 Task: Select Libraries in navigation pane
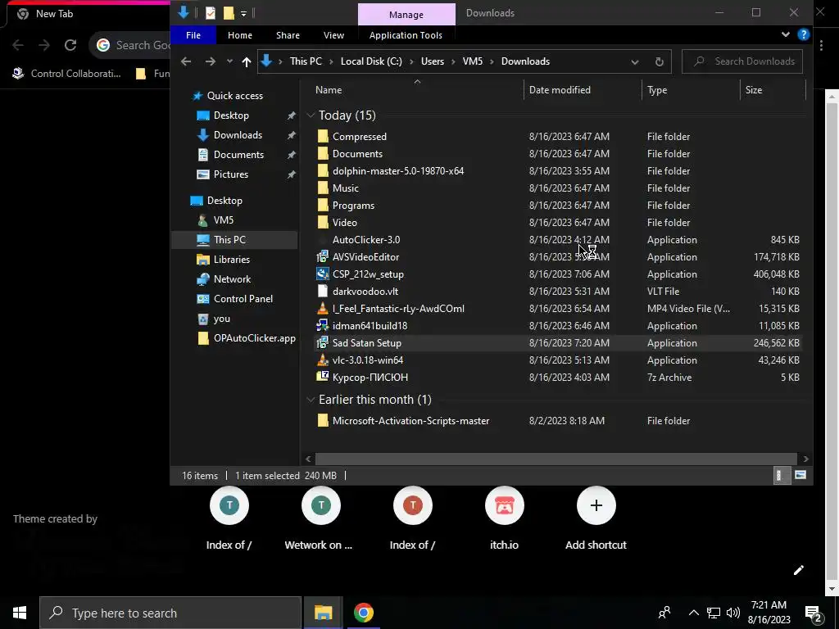pos(232,260)
